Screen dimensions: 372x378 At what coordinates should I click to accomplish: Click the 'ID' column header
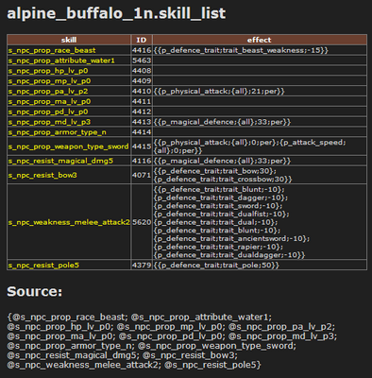click(142, 40)
